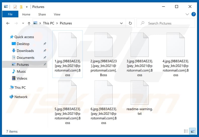Click the Pictures window system icon
The width and height of the screenshot is (199, 137).
click(6, 7)
